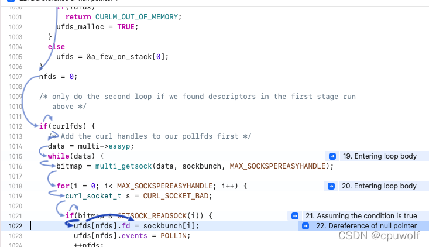The width and height of the screenshot is (429, 247).
Task: Click line number 1002 in gutter
Action: pos(15,27)
